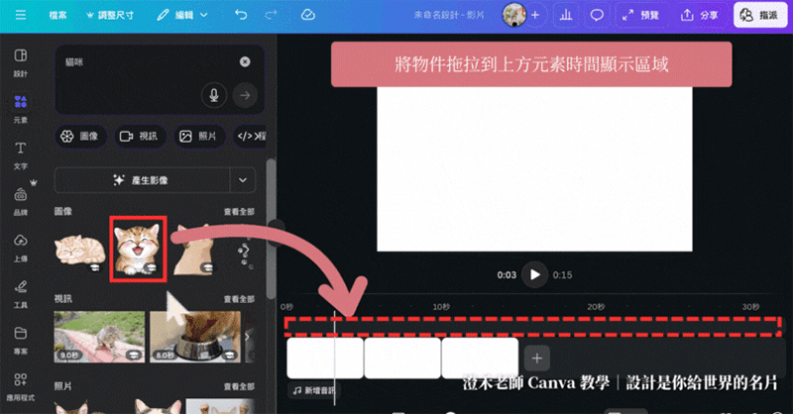Jump to the 20秒 timeline marker
Viewport: 793px width, 414px height.
(x=596, y=307)
